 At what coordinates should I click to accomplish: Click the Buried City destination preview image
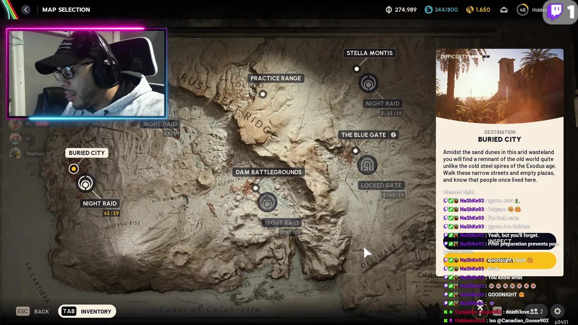[x=499, y=86]
